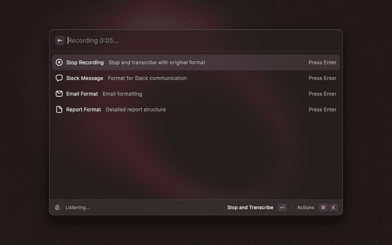Screen dimensions: 392x245
Task: Click the Report Format document icon
Action: click(59, 110)
